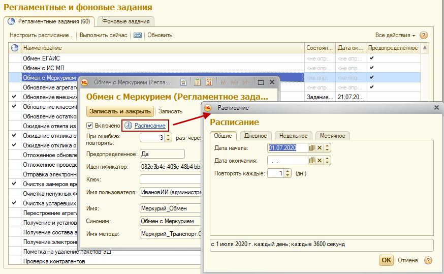Screen dimensions: 444x274
Task: Open calendar picker for Дата начала
Action: 312,147
